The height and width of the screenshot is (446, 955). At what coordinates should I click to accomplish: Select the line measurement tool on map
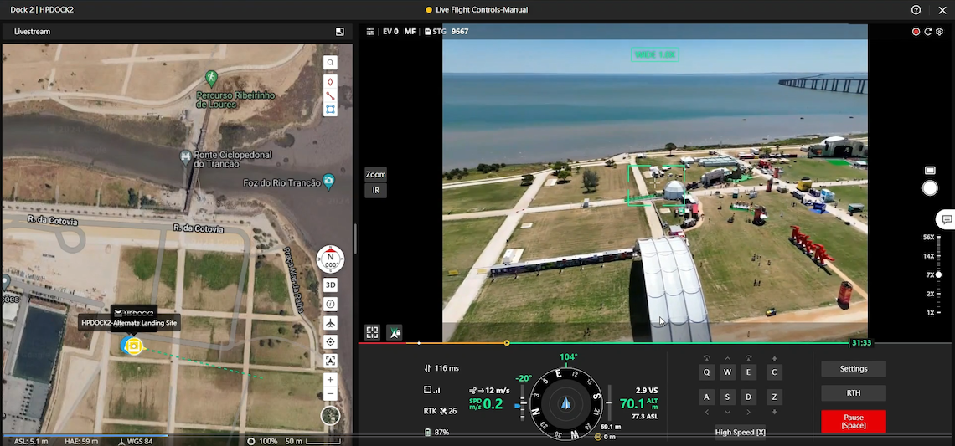pyautogui.click(x=331, y=95)
